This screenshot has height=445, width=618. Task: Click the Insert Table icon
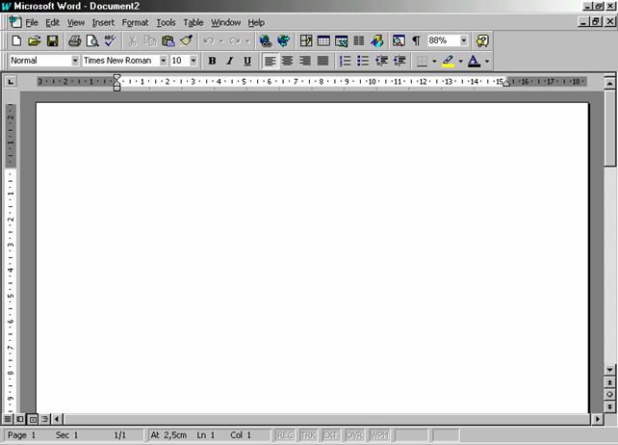point(324,41)
